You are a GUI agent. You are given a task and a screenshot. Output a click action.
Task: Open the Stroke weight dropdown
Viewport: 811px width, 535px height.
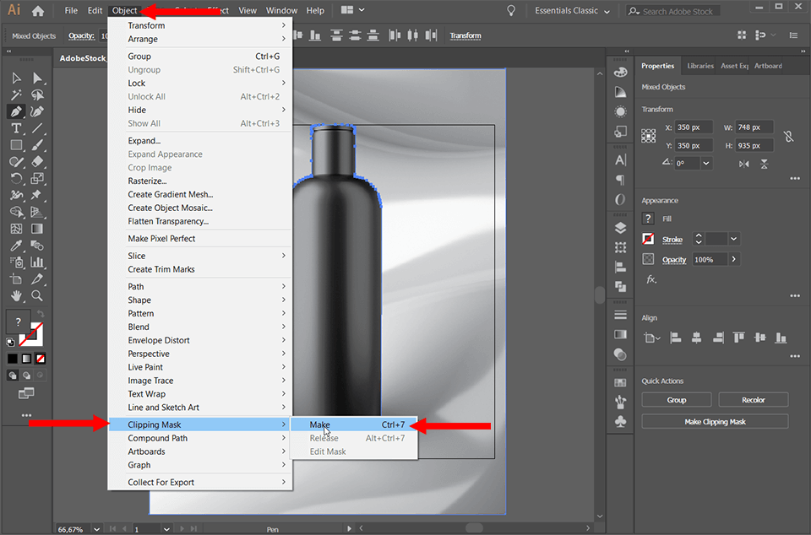click(733, 239)
